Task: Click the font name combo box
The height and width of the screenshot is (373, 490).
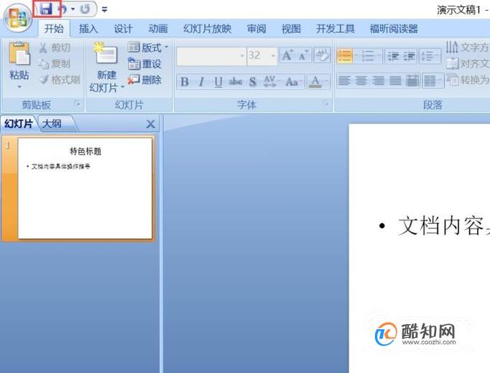Action: (x=211, y=56)
